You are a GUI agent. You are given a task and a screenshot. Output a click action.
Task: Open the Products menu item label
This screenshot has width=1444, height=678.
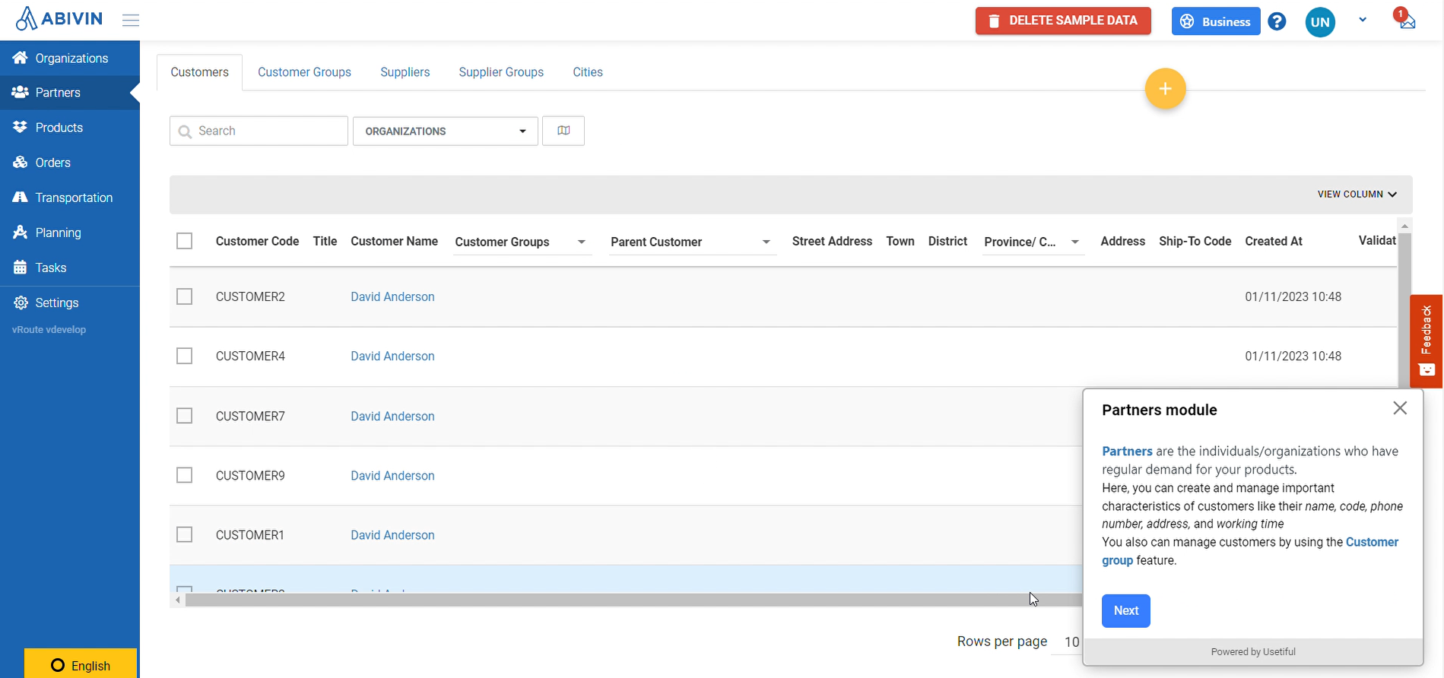click(x=59, y=128)
